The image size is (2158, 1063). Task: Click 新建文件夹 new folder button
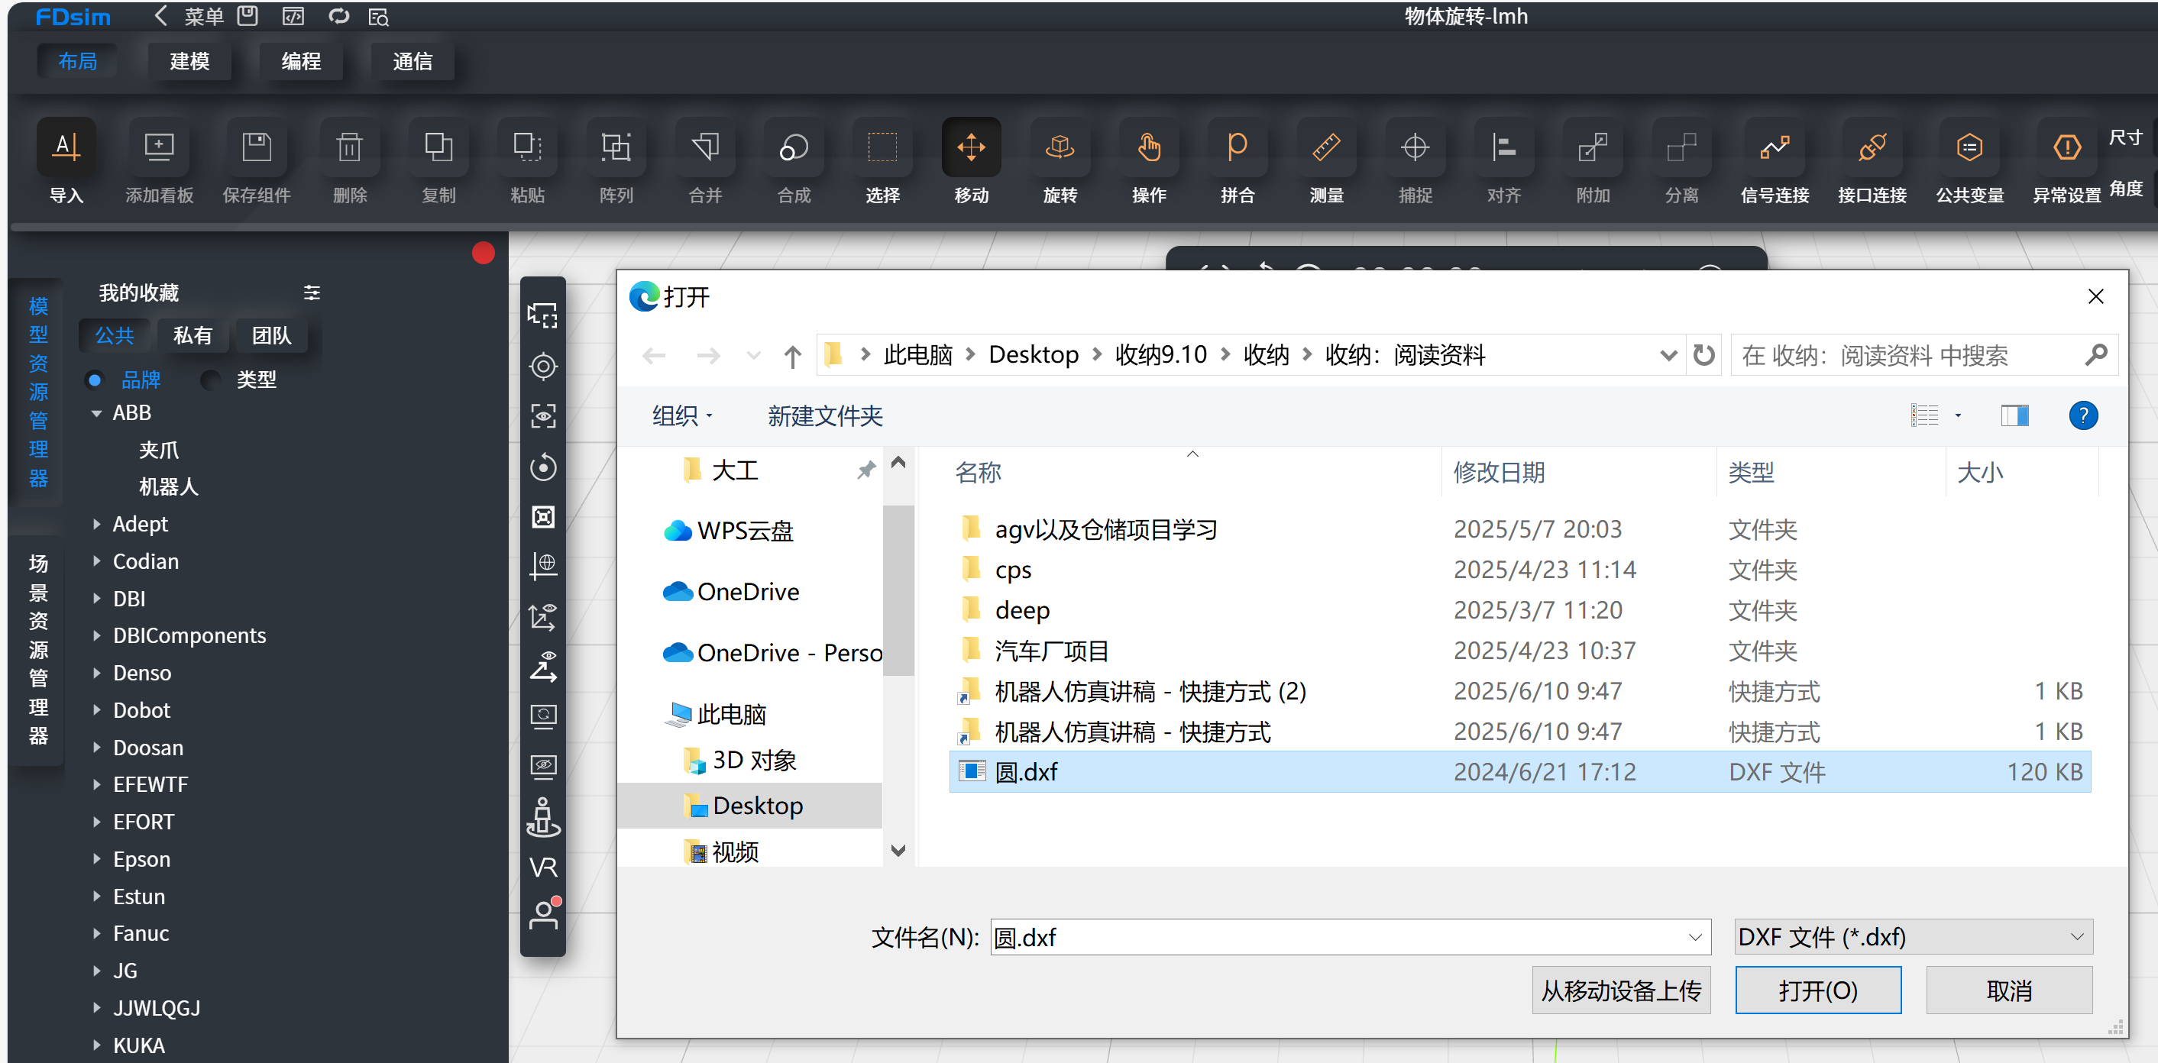pyautogui.click(x=824, y=415)
